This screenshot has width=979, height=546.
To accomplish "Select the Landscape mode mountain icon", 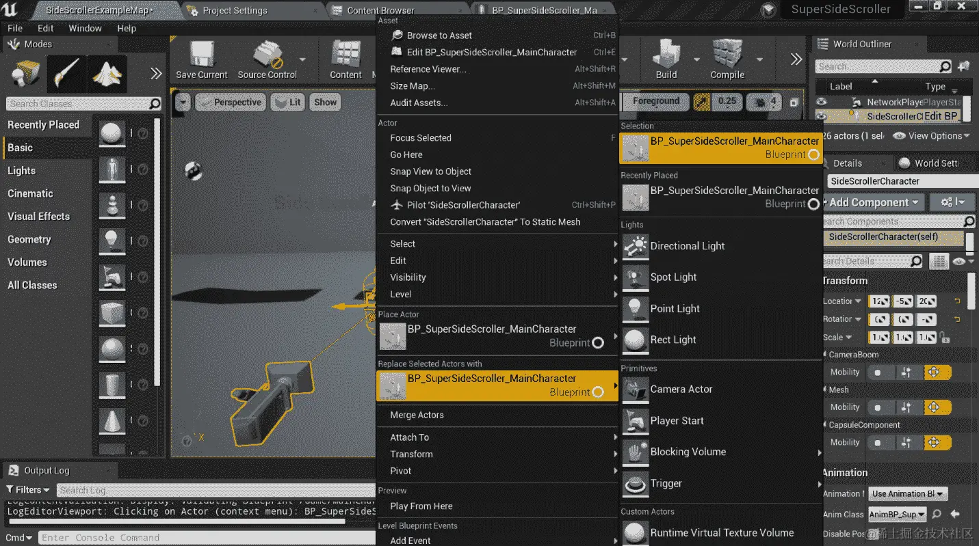I will (107, 74).
